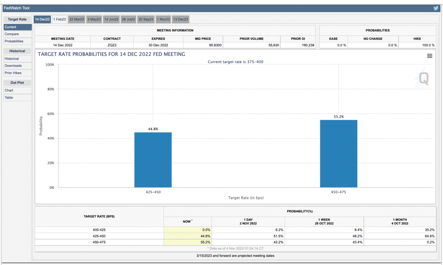The height and width of the screenshot is (265, 443).
Task: Click the 100.0 % hike probability cell
Action: pyautogui.click(x=417, y=45)
